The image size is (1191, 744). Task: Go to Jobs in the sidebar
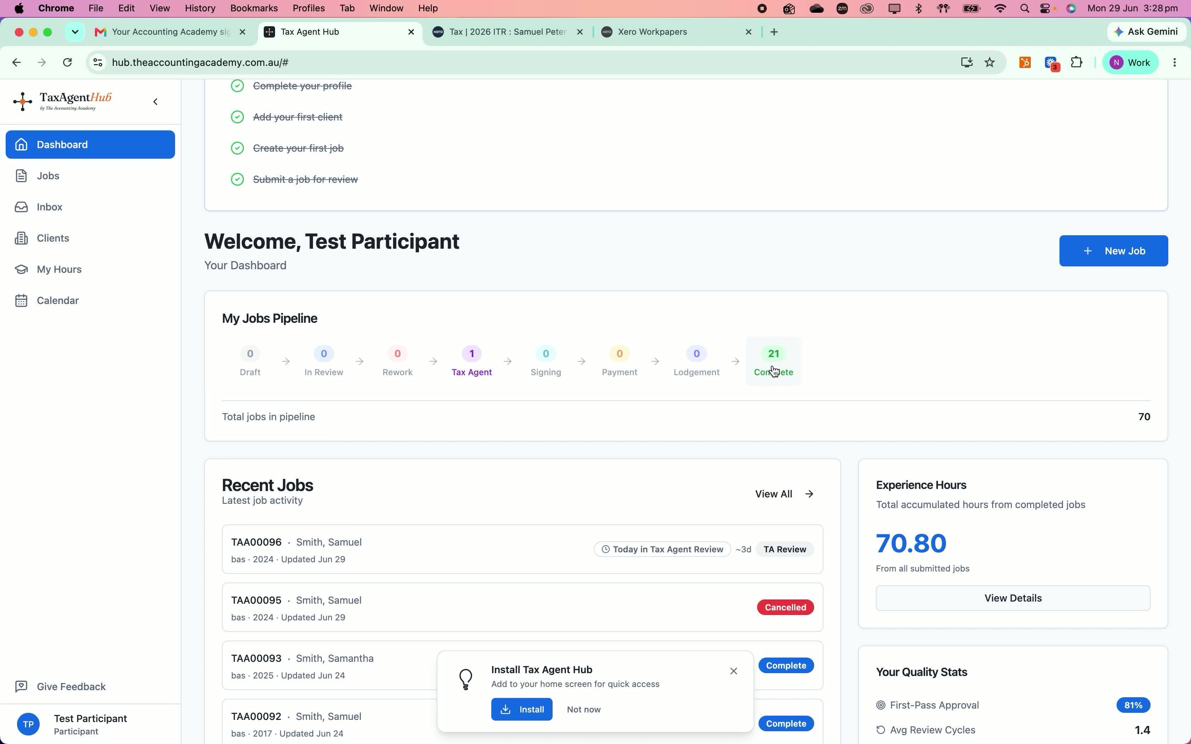[x=90, y=176]
